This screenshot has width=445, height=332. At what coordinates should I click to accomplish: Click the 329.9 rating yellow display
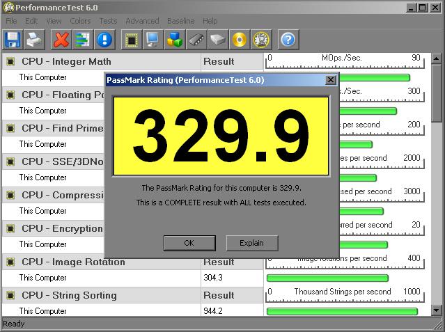pyautogui.click(x=221, y=136)
